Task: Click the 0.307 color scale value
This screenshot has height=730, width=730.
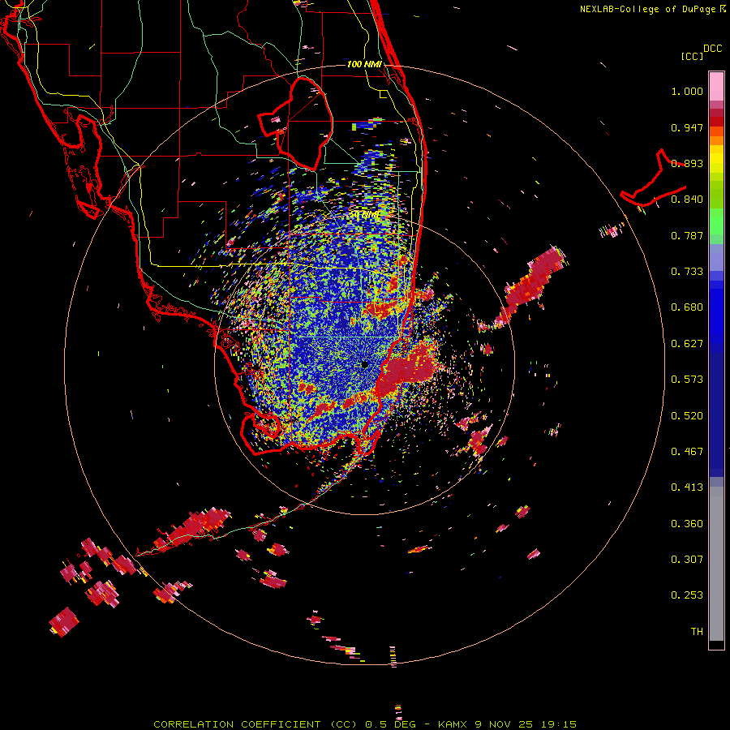Action: pos(687,560)
